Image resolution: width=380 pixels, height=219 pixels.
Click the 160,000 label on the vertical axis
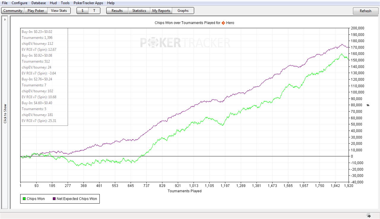[x=357, y=54]
